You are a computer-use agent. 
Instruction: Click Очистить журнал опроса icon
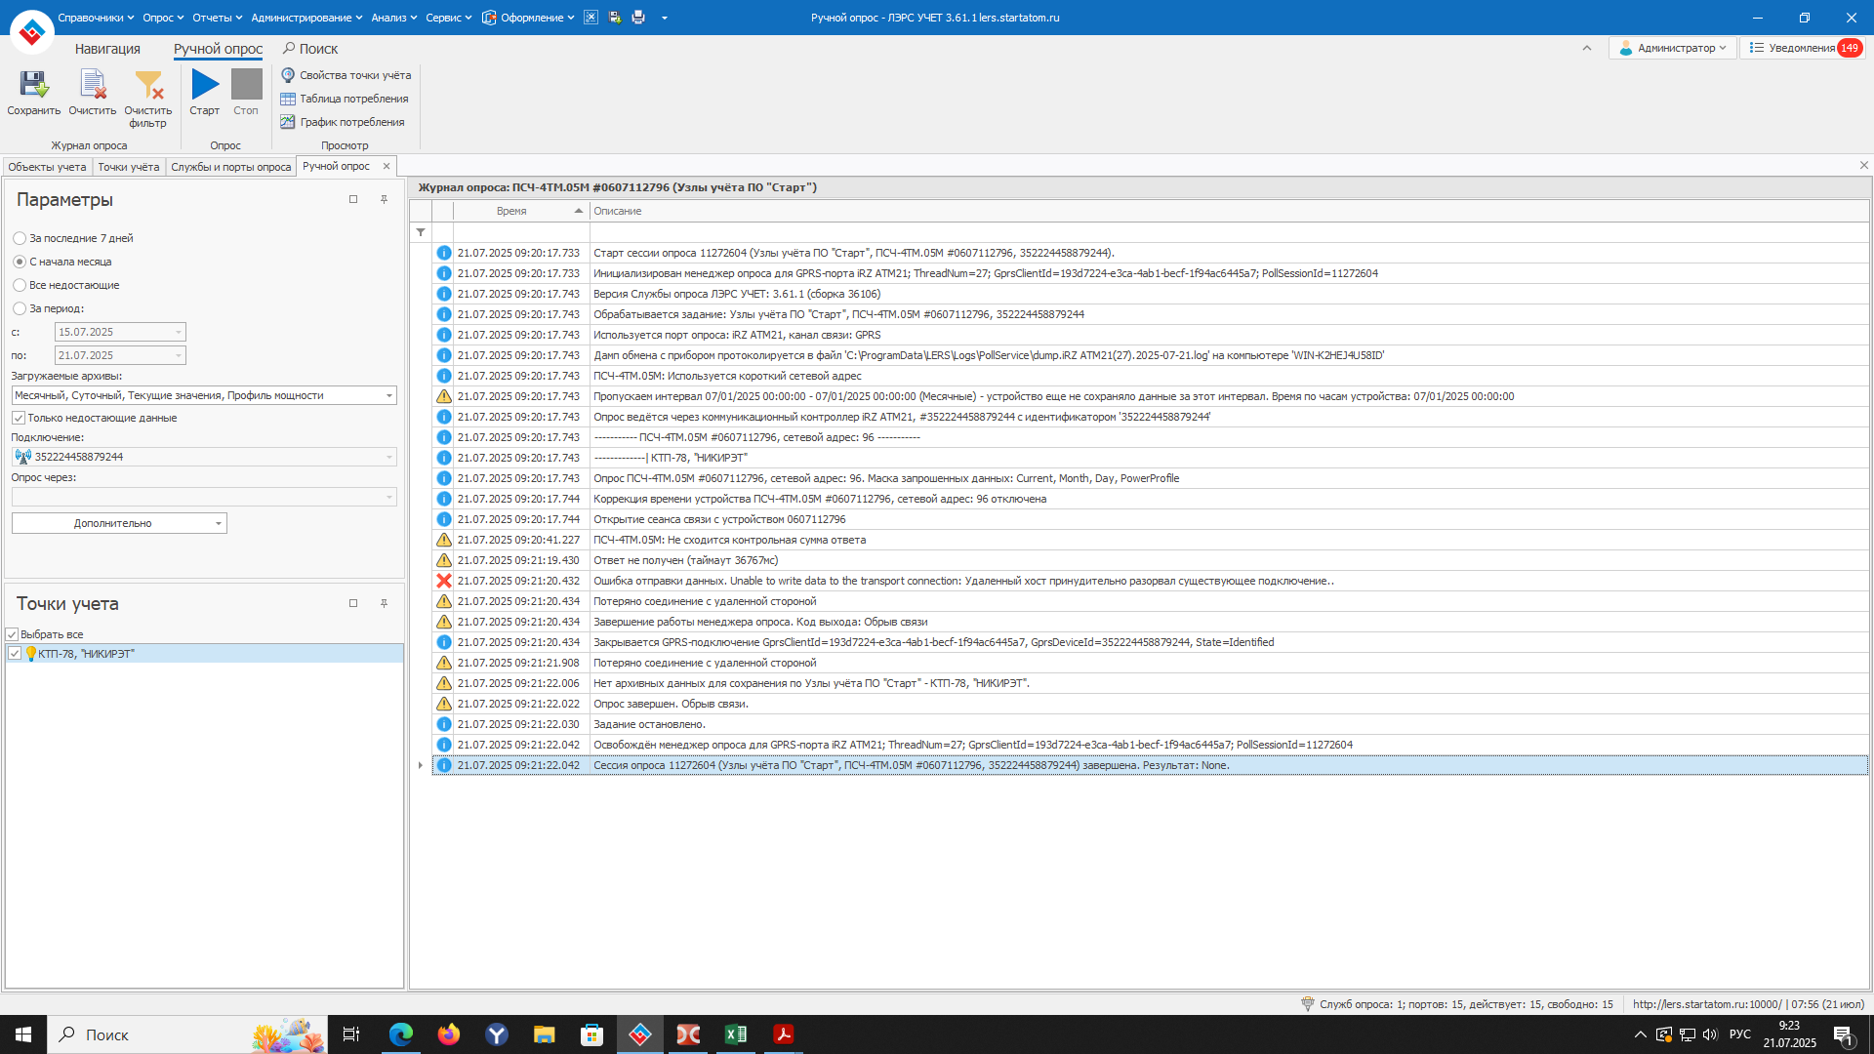pos(93,85)
